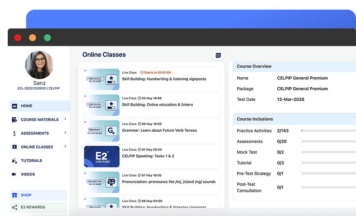Click the Practice Activities progress bar
356x216 pixels.
click(x=328, y=131)
